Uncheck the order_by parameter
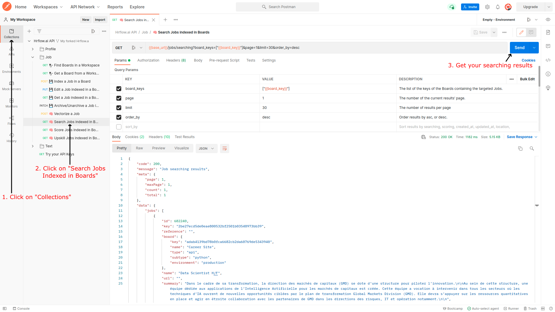555x312 pixels. [119, 117]
